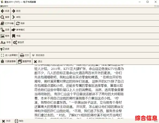
Task: Click text line starting 厢号，蒋柠溪笑着
Action: tap(79, 81)
